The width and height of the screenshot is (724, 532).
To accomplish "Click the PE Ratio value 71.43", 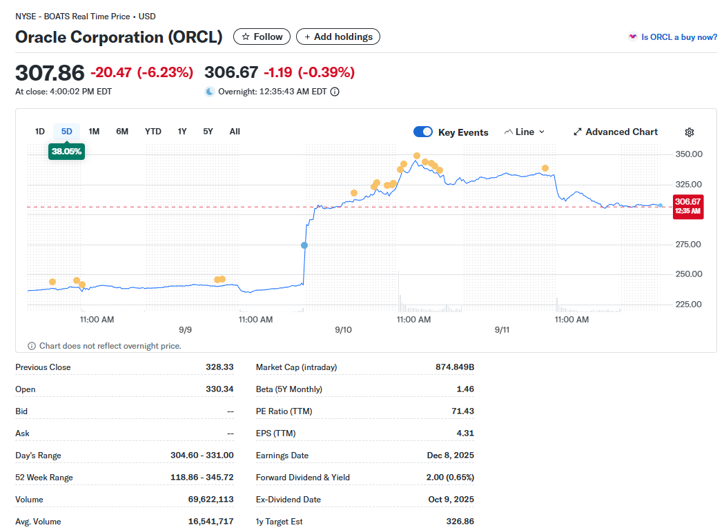I will coord(462,411).
